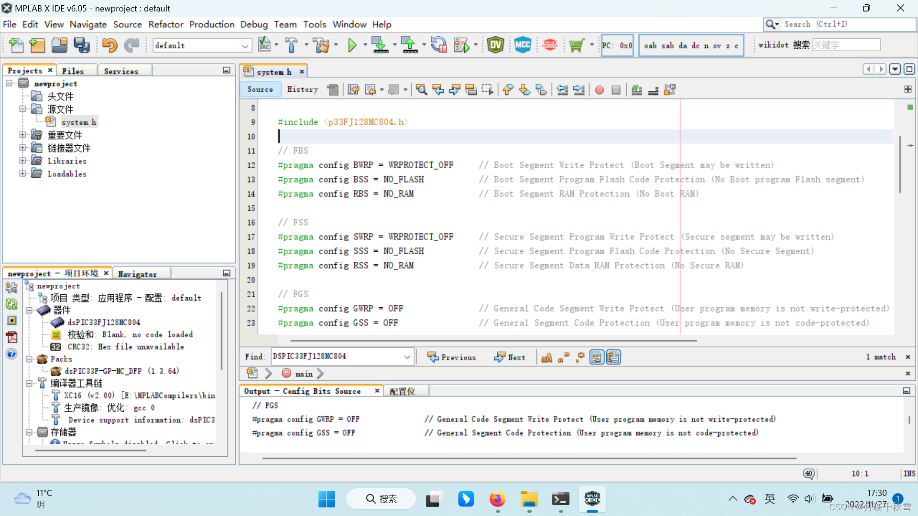The image size is (918, 516).
Task: Toggle Whole Words search option
Action: coord(563,357)
